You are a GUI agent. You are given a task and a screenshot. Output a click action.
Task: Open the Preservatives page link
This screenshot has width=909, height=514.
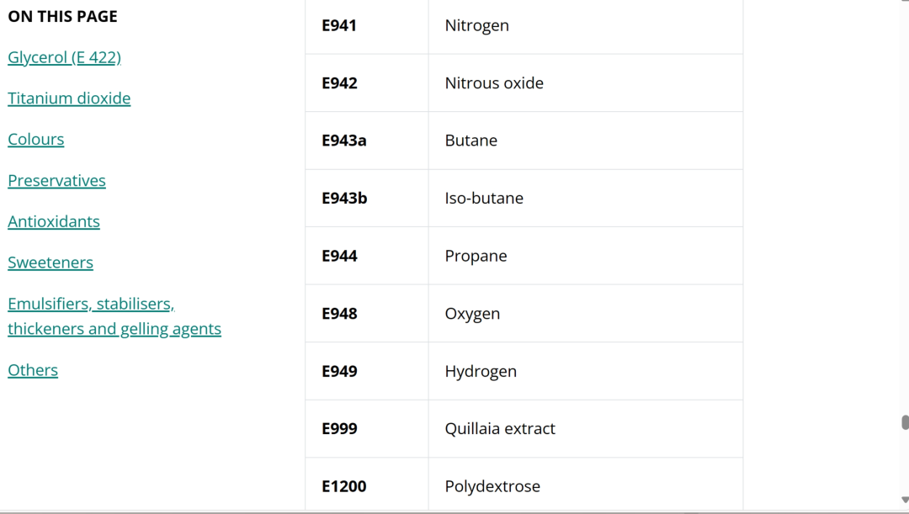click(56, 181)
